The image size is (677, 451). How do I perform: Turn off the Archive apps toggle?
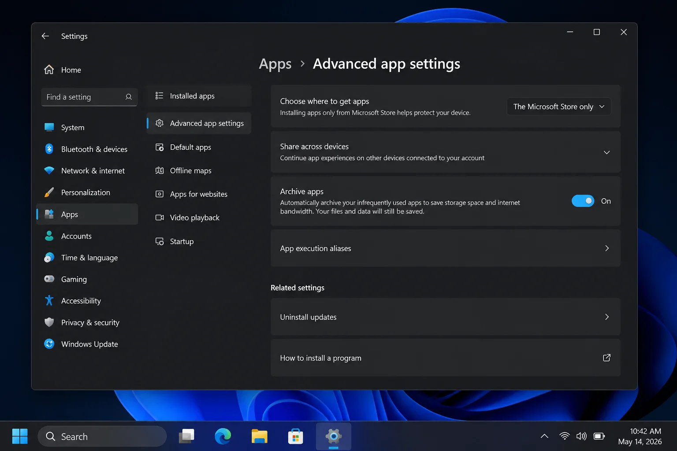[x=583, y=201]
